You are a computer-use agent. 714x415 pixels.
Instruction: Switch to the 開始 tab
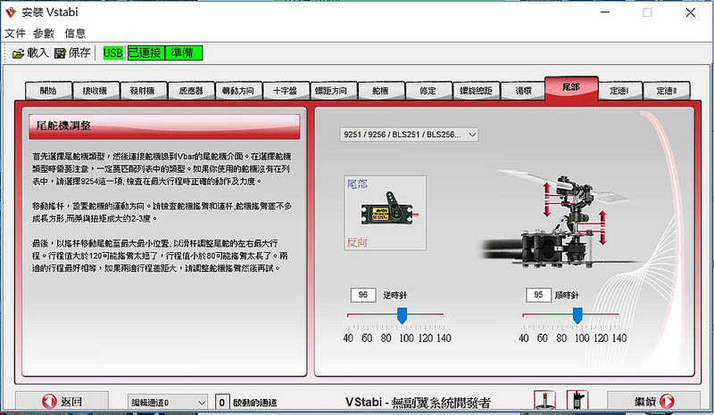point(48,91)
